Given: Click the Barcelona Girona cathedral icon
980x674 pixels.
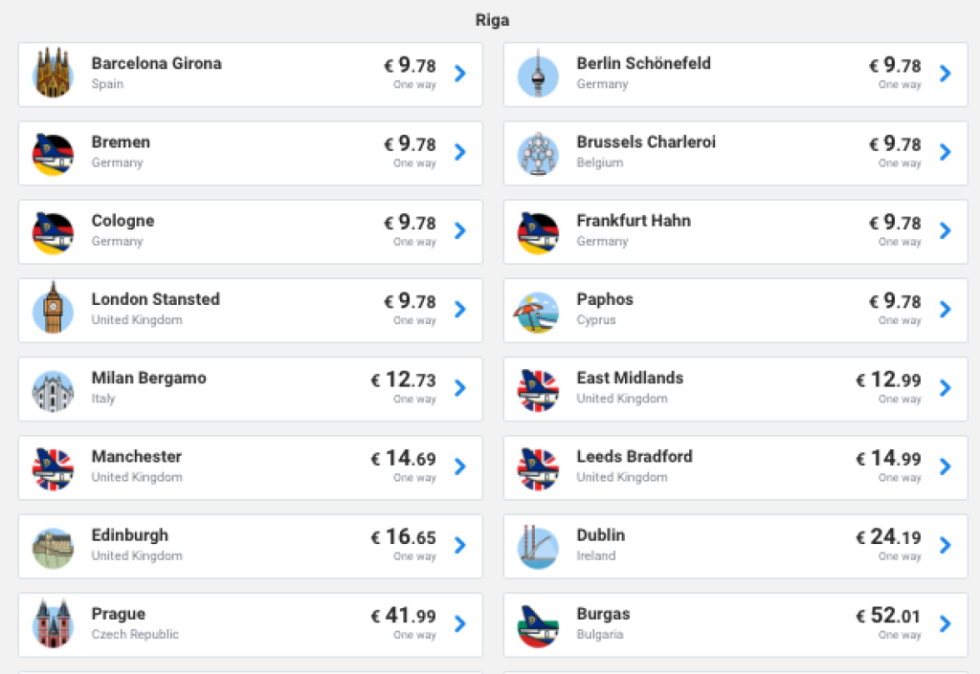Looking at the screenshot, I should coord(53,74).
